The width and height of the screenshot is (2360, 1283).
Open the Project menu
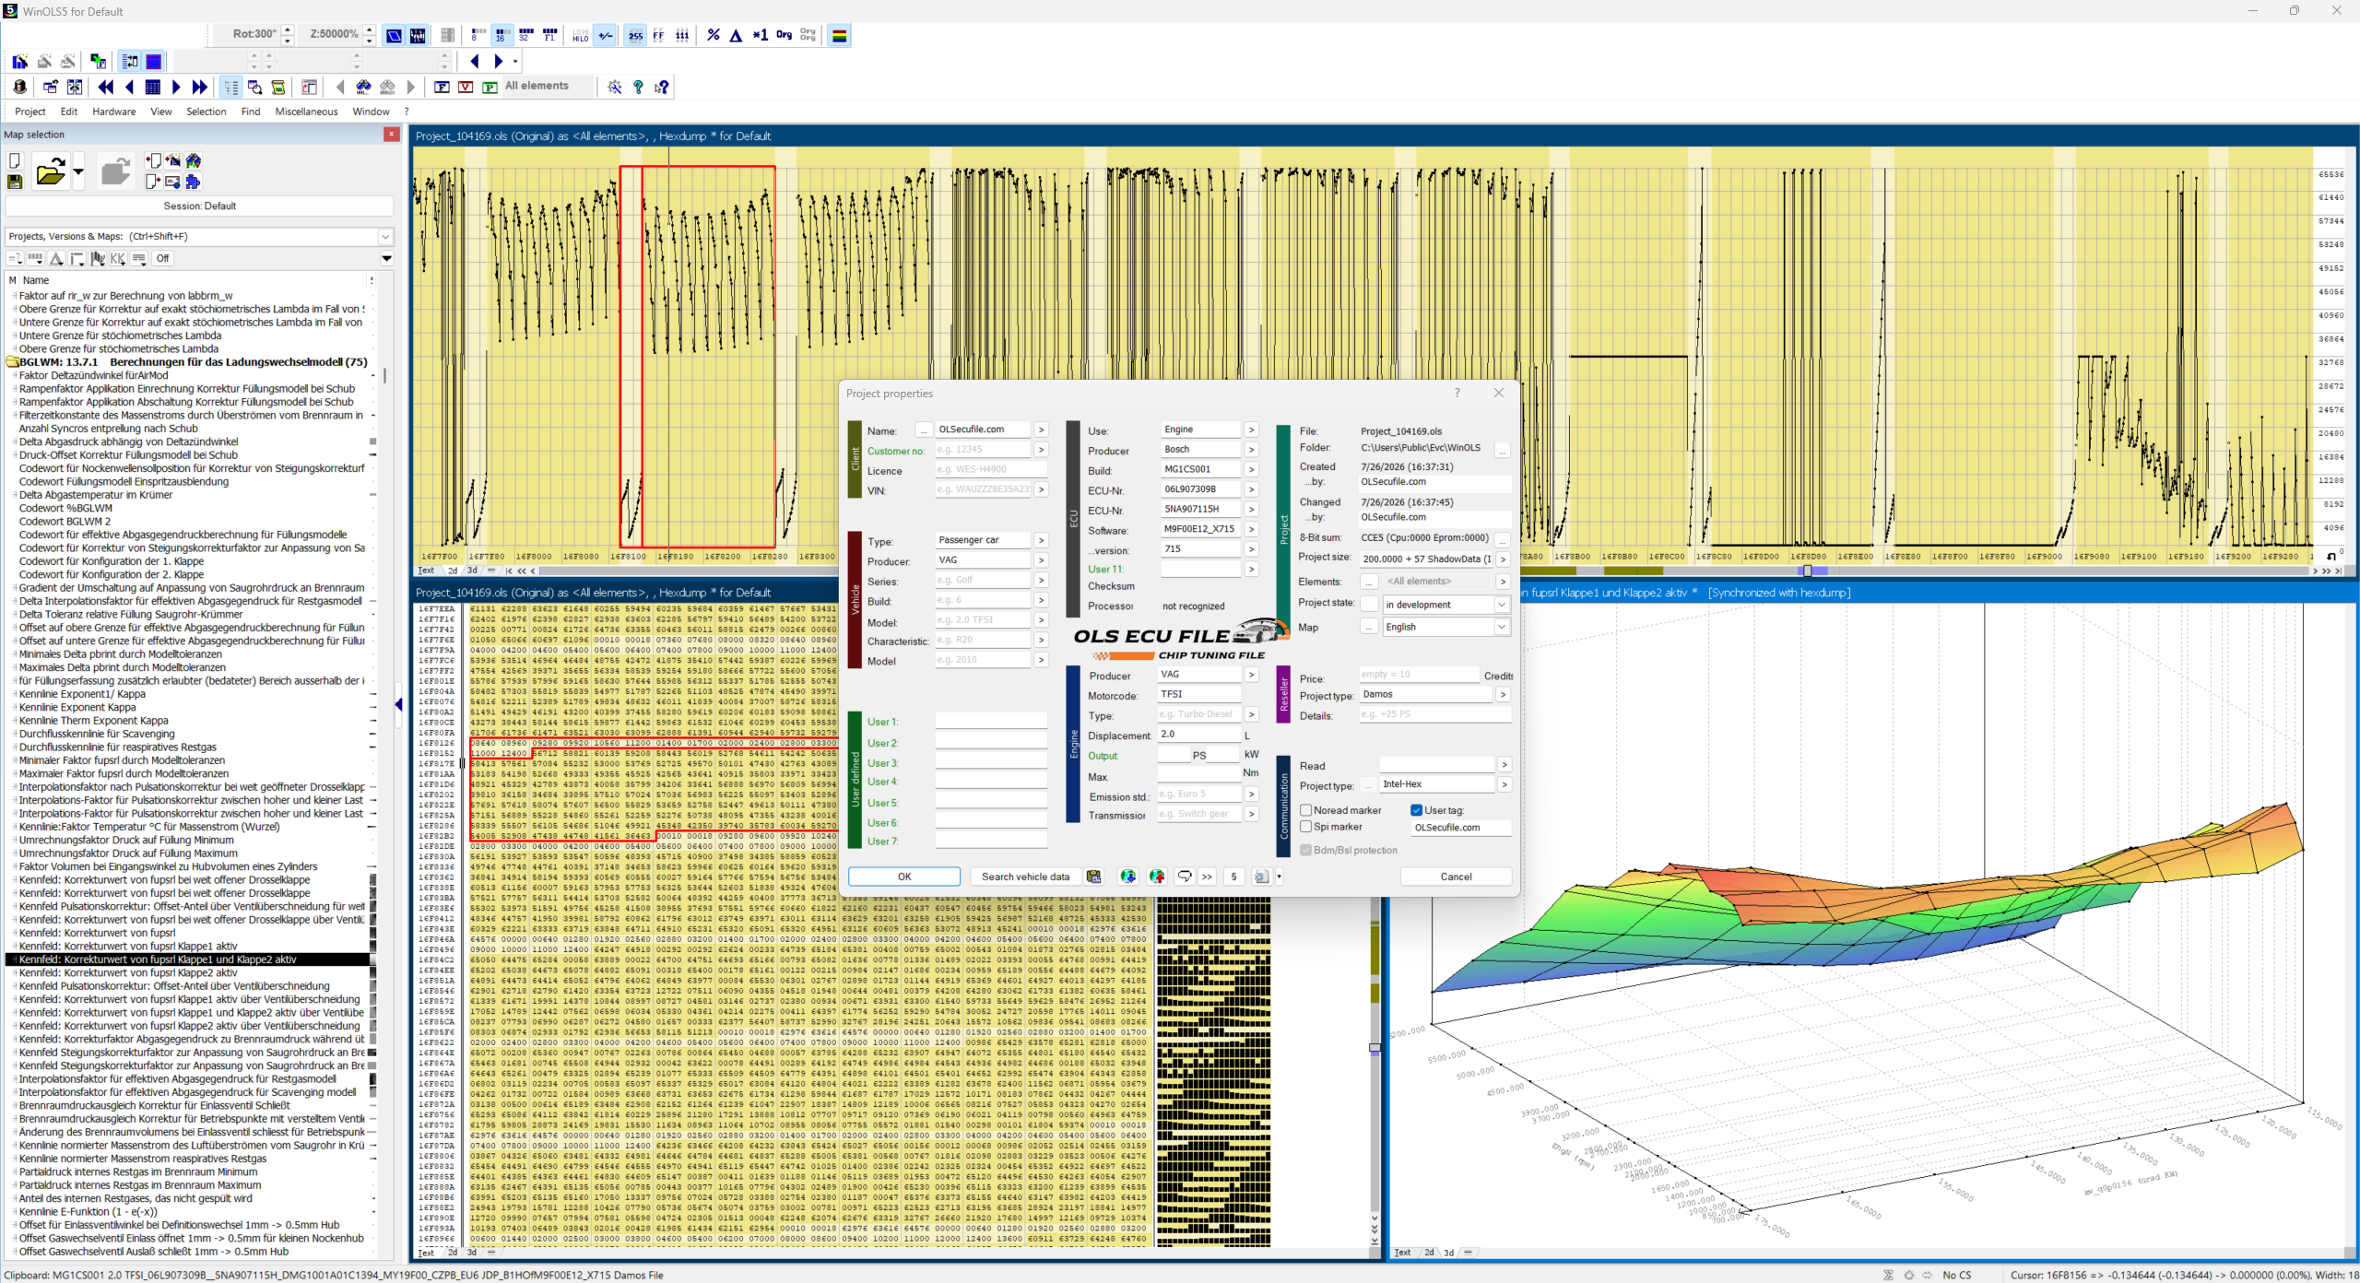(30, 112)
